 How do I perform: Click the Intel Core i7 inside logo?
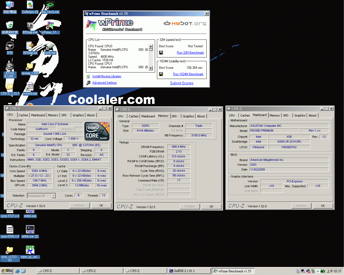[x=97, y=131]
